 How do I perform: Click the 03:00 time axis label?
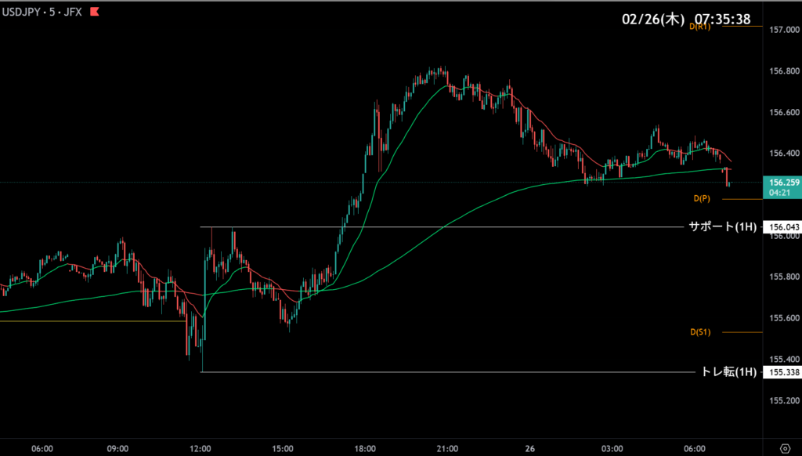(612, 448)
